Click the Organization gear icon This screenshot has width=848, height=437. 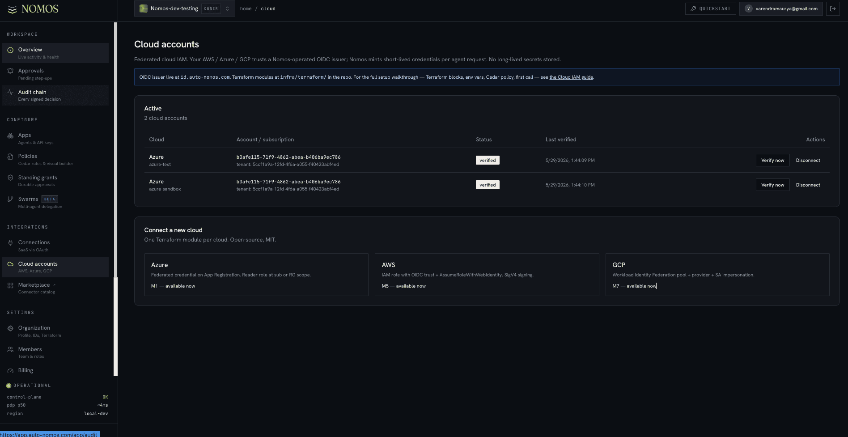coord(10,328)
